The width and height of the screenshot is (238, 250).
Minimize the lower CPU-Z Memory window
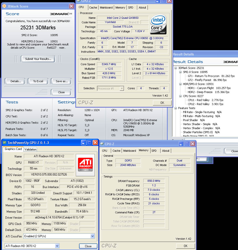[181, 144]
